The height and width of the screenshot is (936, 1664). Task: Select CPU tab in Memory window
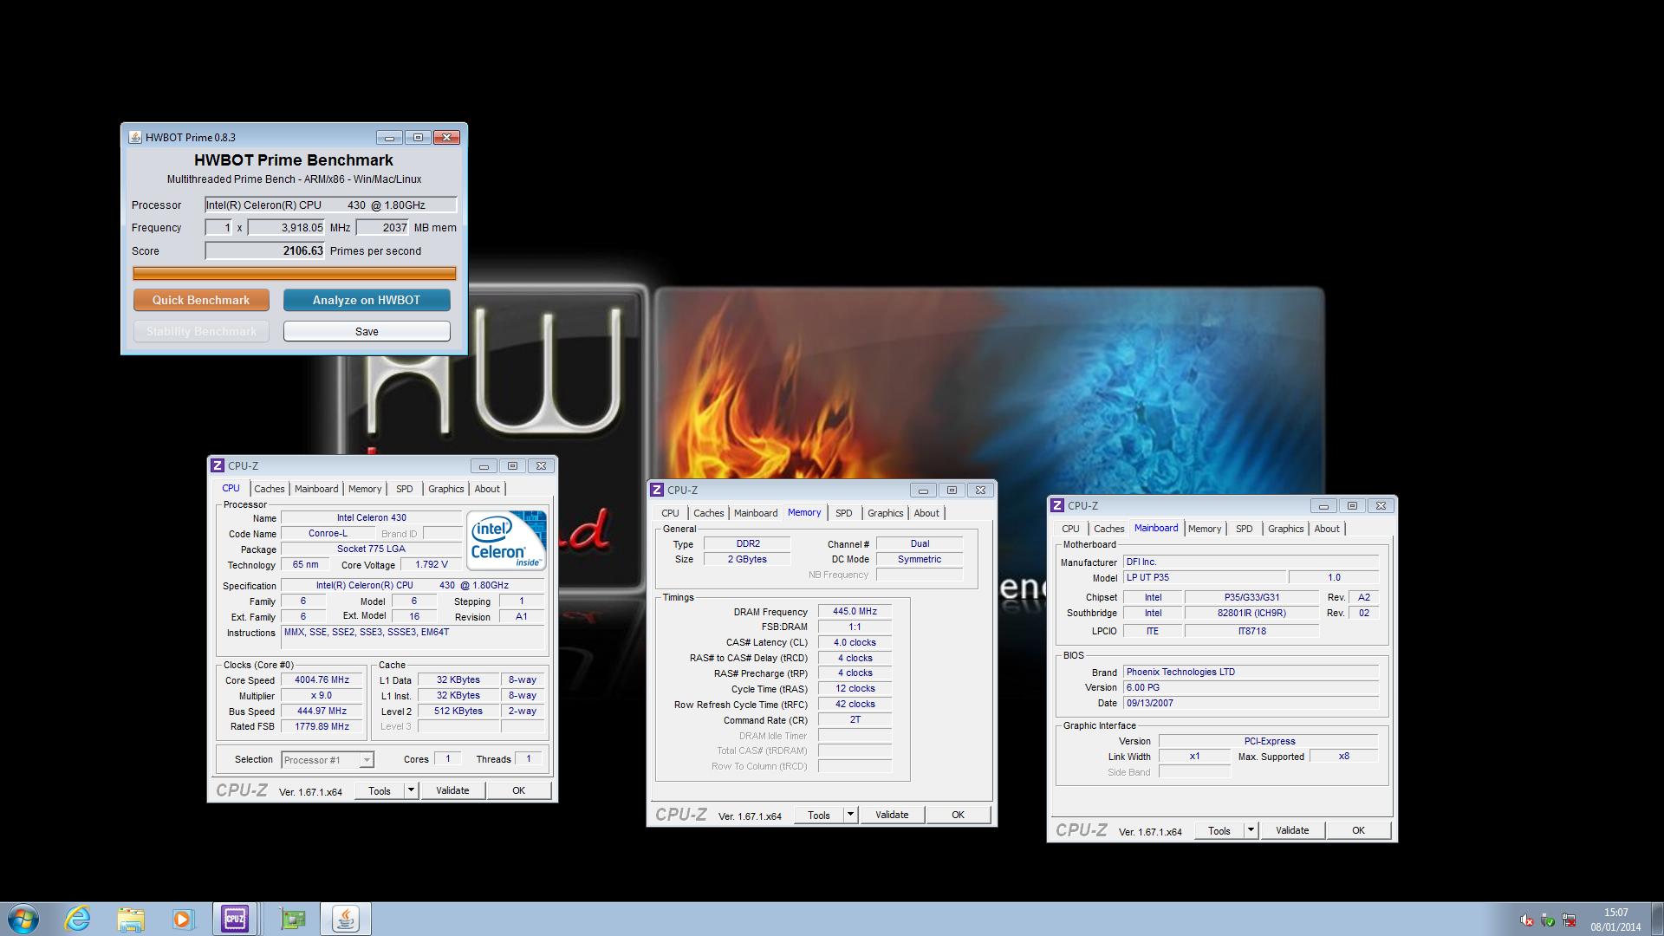point(671,513)
